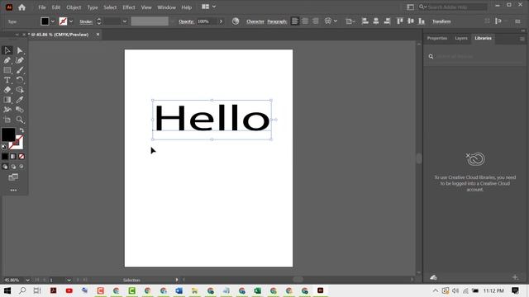This screenshot has height=297, width=529.
Task: Open the Stroke panel link
Action: point(86,21)
